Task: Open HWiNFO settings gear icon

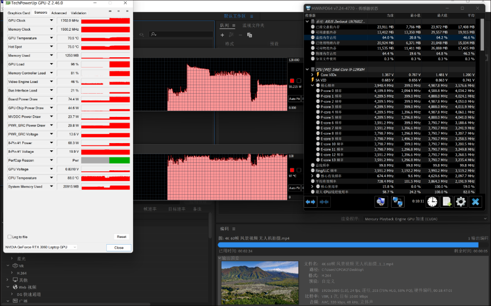Action: coord(461,202)
